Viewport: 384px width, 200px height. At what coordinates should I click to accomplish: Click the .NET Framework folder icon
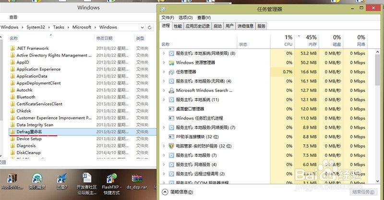click(12, 48)
